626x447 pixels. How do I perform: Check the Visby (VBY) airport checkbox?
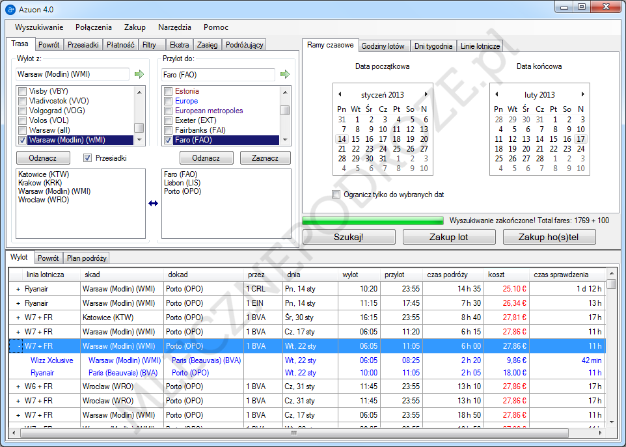[x=23, y=91]
